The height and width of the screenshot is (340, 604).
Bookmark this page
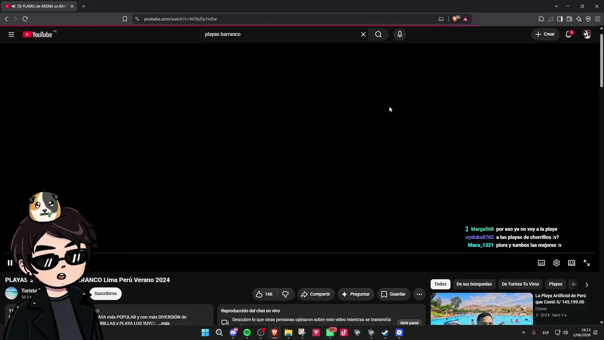click(x=125, y=19)
